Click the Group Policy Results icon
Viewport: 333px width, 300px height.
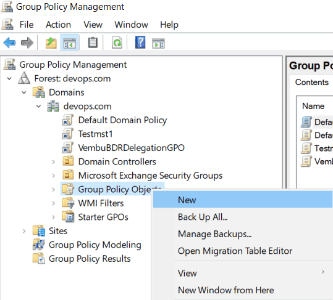tap(39, 258)
